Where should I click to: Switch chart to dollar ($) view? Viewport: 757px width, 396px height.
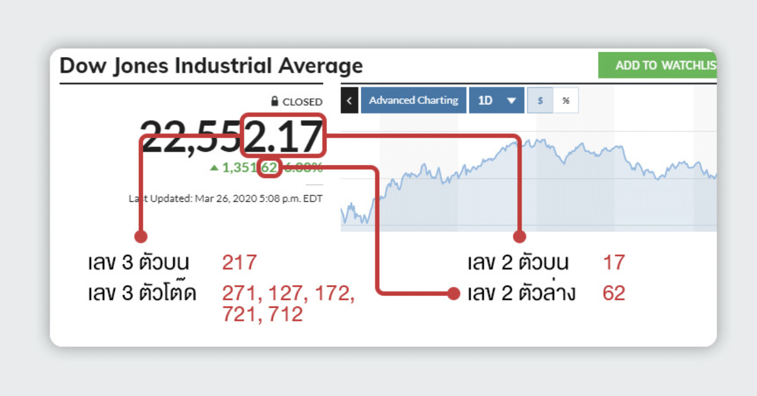click(x=540, y=100)
